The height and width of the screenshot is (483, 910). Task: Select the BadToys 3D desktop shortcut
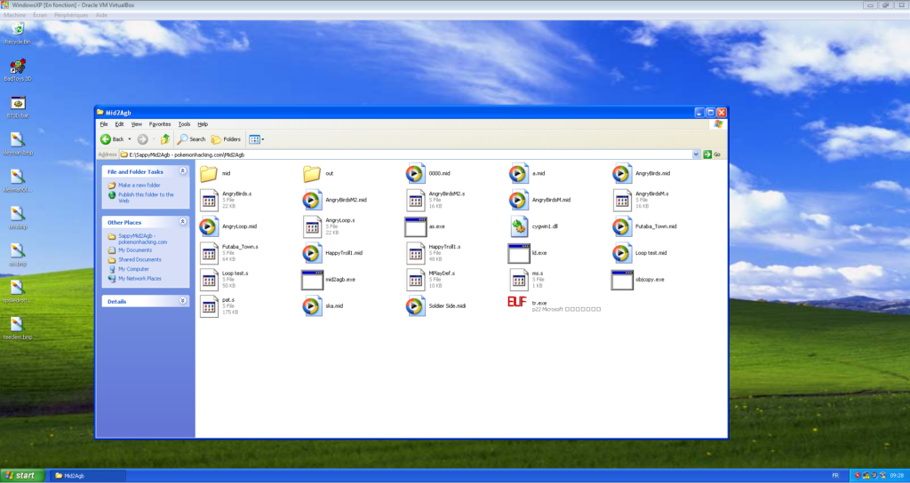[x=18, y=66]
